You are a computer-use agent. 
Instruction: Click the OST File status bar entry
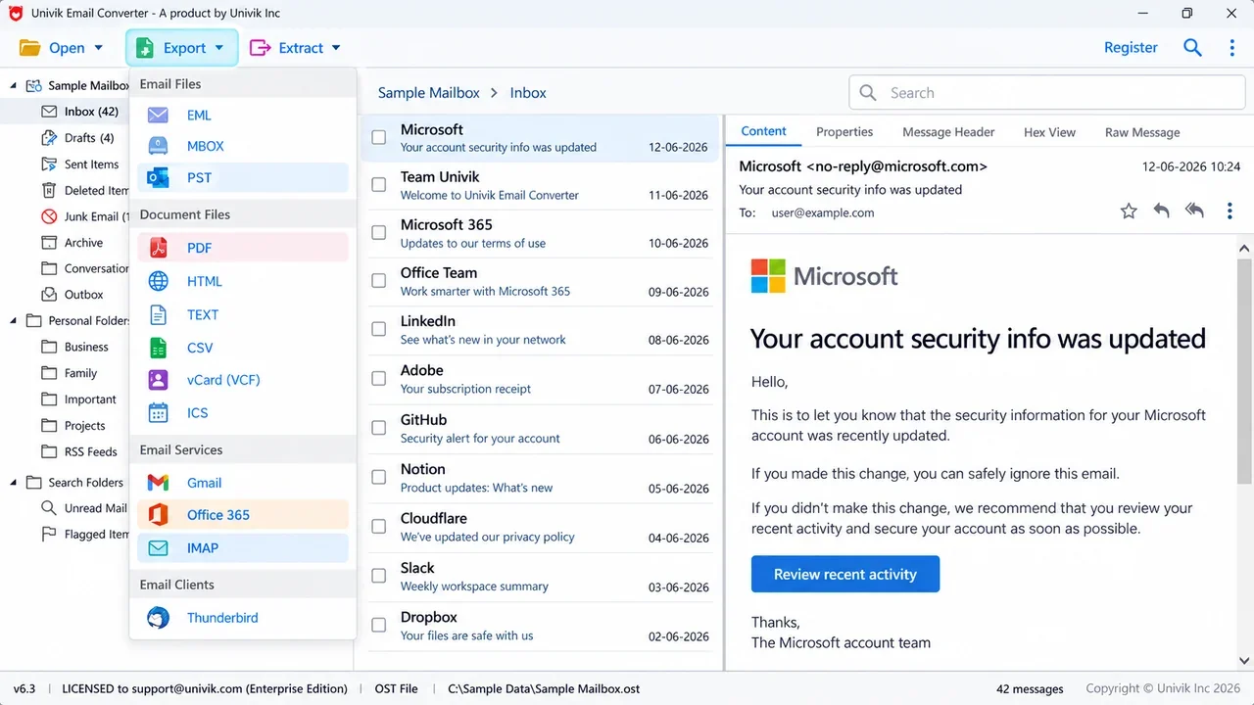pyautogui.click(x=396, y=689)
